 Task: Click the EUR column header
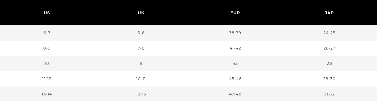click(x=235, y=13)
